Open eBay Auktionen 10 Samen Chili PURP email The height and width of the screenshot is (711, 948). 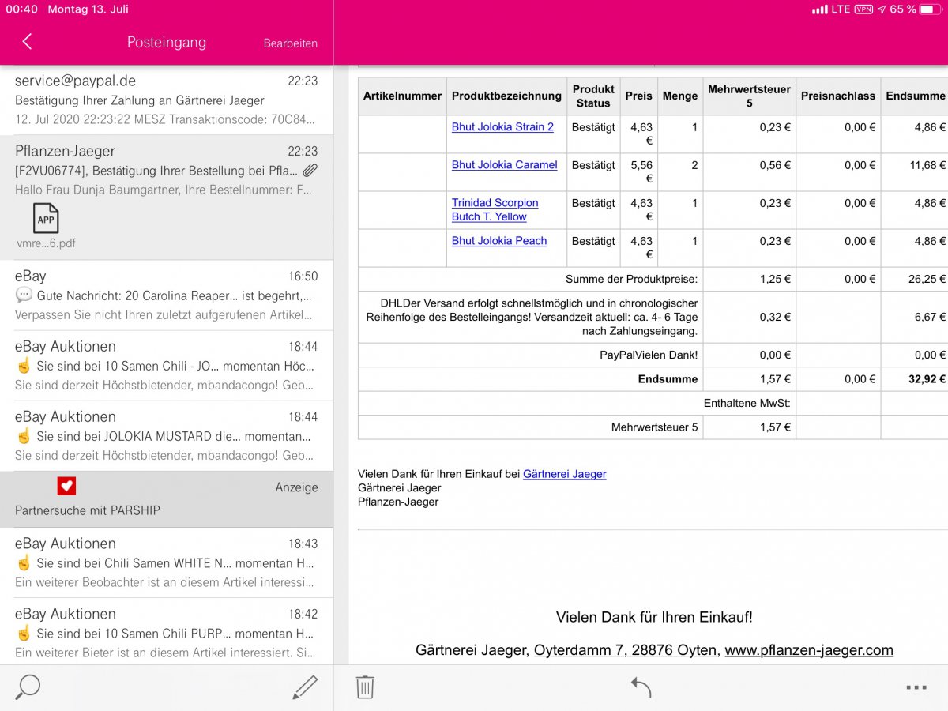167,631
